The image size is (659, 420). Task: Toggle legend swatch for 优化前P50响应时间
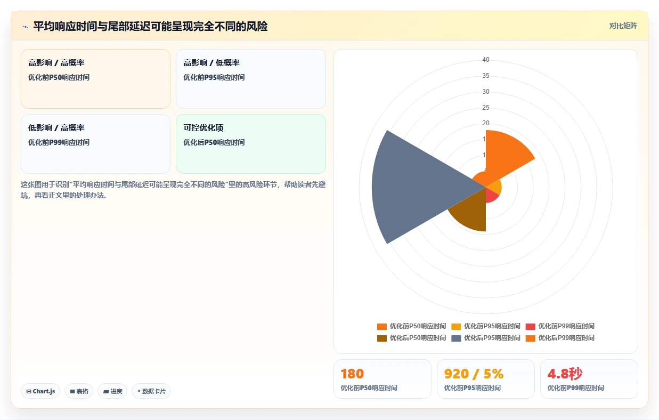[x=381, y=326]
